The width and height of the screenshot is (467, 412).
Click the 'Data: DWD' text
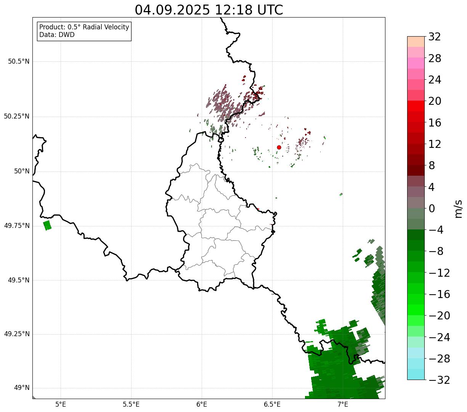(57, 35)
